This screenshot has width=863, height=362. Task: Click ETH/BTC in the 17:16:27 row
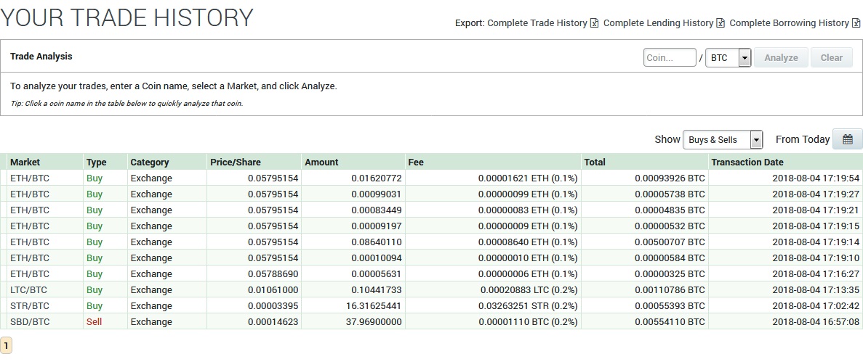(x=30, y=273)
